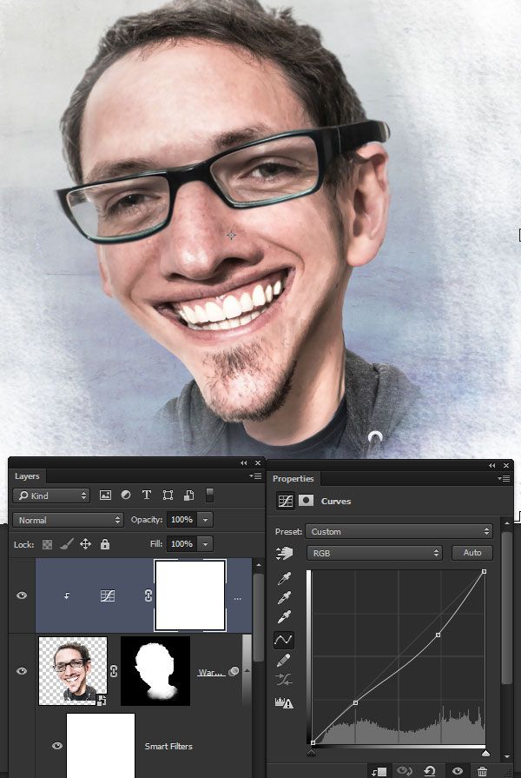This screenshot has height=778, width=521.
Task: Open the Layers panel flyout menu
Action: (256, 475)
